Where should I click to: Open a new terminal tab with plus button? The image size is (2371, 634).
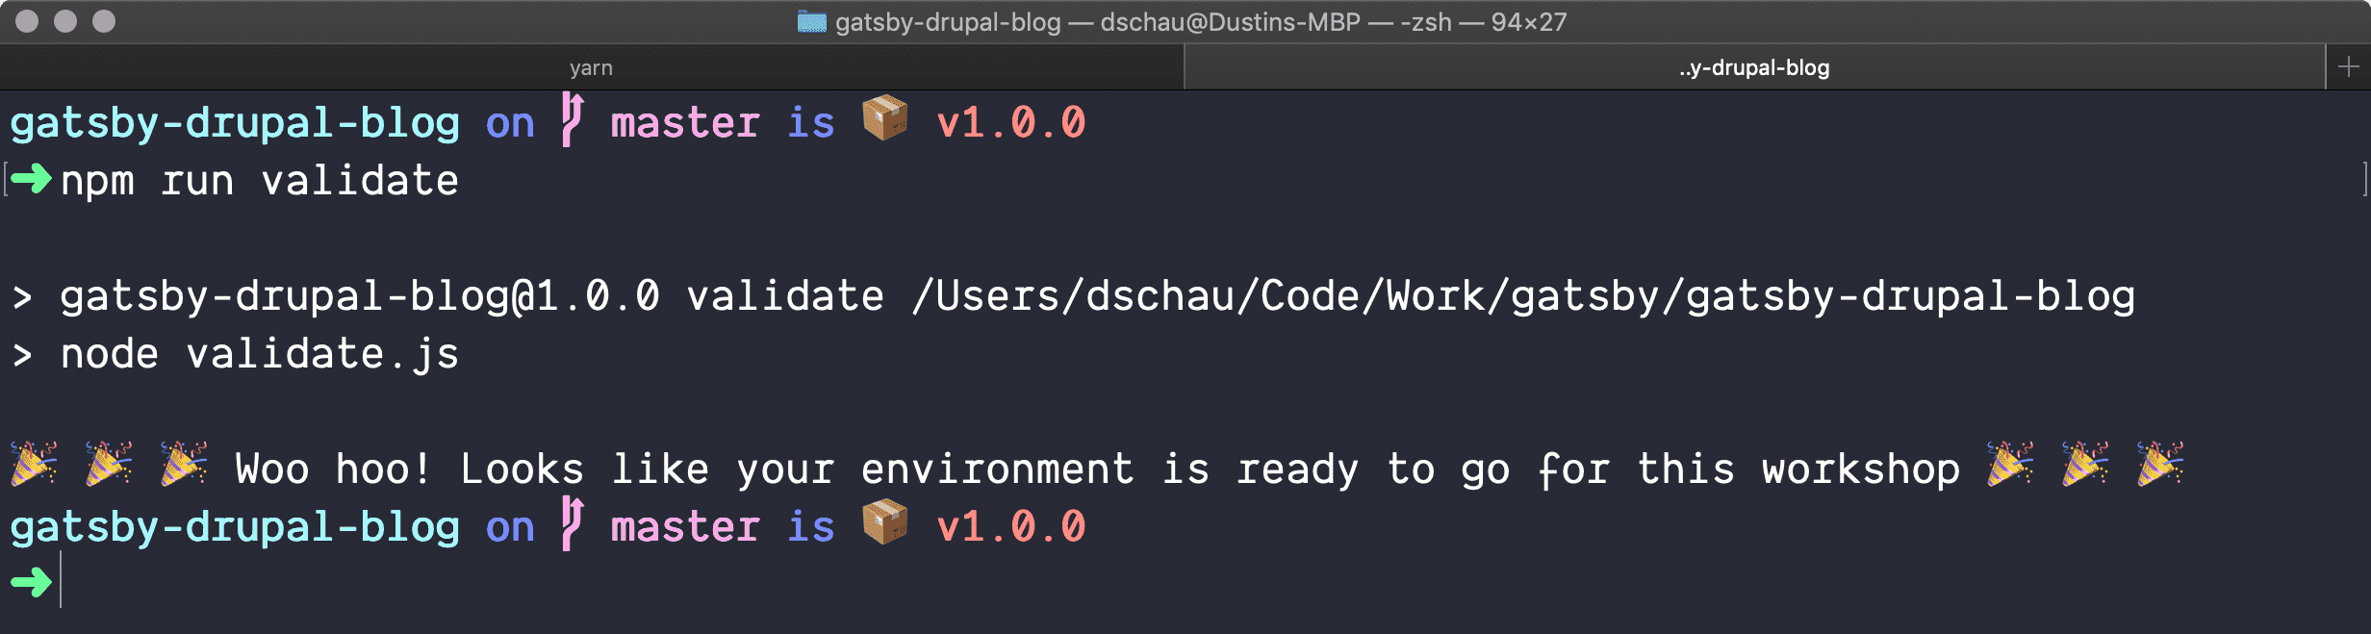pyautogui.click(x=2349, y=67)
